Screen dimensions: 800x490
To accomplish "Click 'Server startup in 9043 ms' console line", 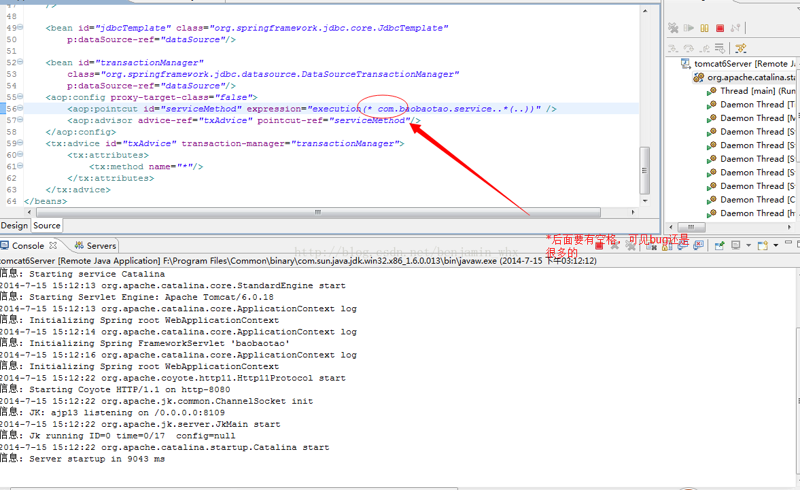I will (x=97, y=458).
